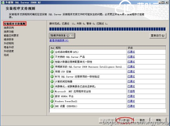170x126 pixels.
Task: Open 已通过 status link for 不支持的 SQL Server 产品
Action: coord(131,57)
